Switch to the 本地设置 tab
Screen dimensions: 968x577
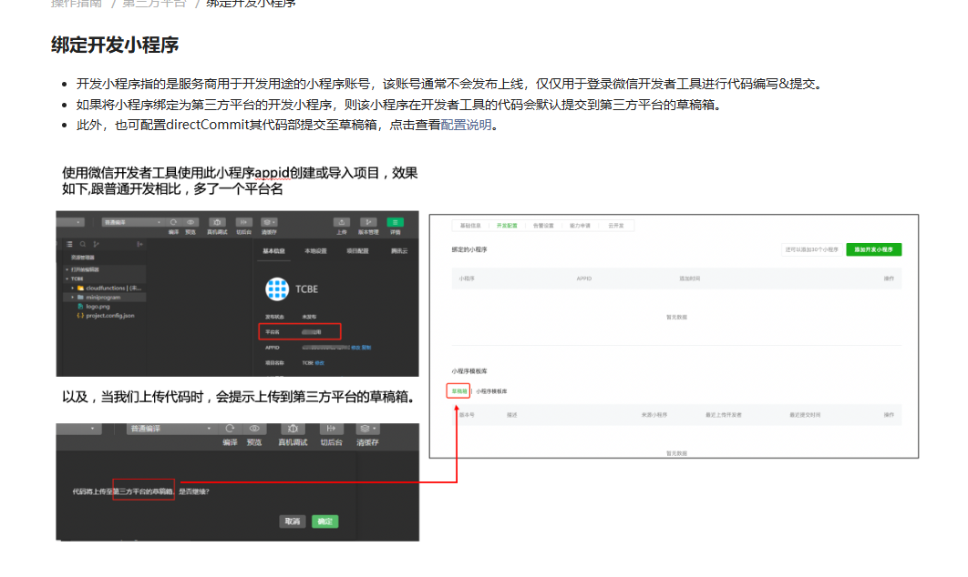(x=315, y=251)
